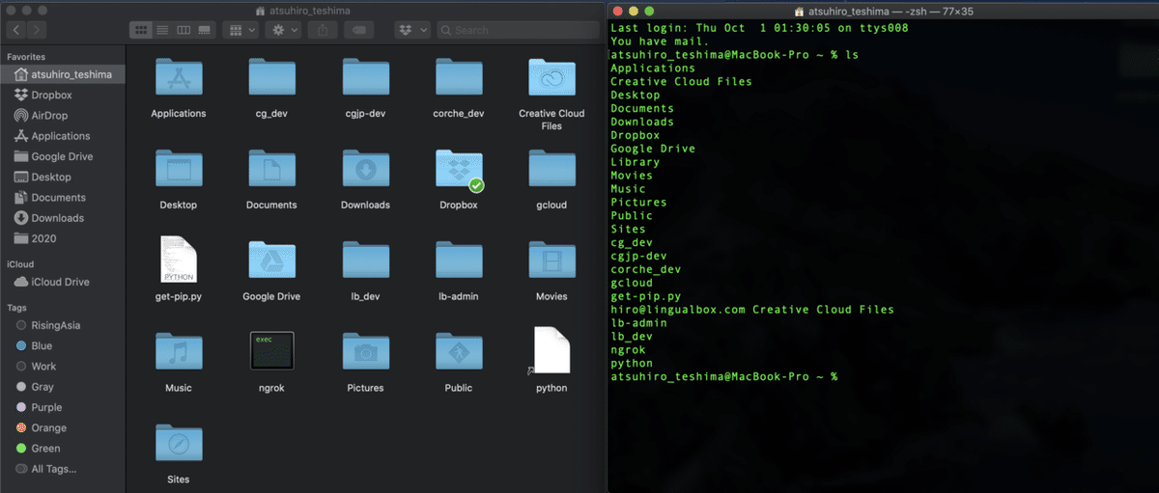The width and height of the screenshot is (1159, 493).
Task: Click the Share toolbar button
Action: pos(321,31)
